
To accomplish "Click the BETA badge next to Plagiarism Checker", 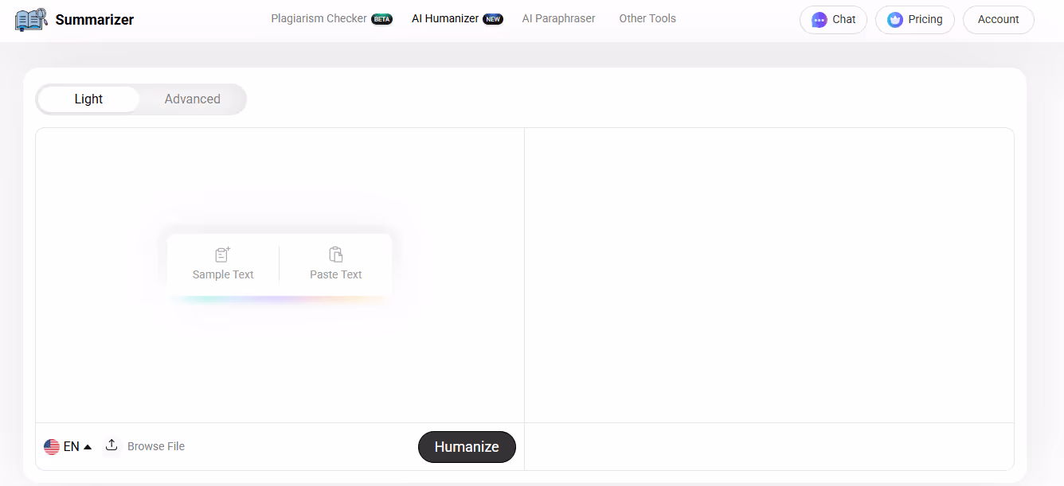I will click(381, 18).
